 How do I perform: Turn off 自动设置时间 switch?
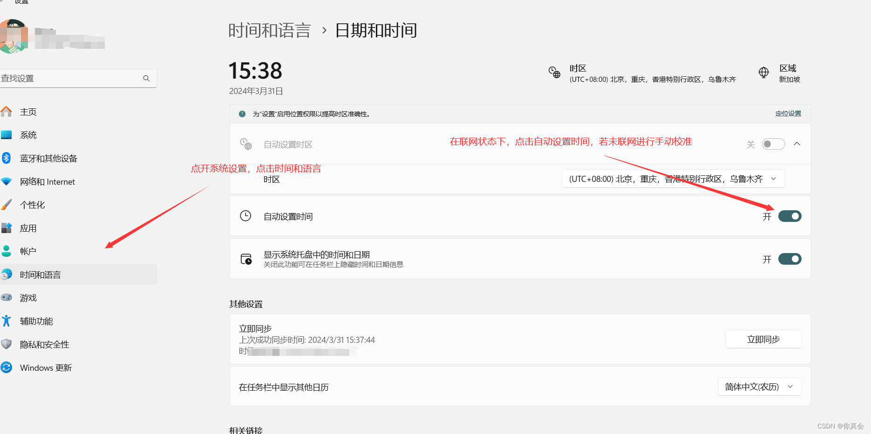[790, 216]
